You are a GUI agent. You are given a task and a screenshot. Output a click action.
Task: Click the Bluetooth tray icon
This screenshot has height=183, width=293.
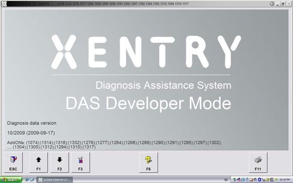pos(259,180)
